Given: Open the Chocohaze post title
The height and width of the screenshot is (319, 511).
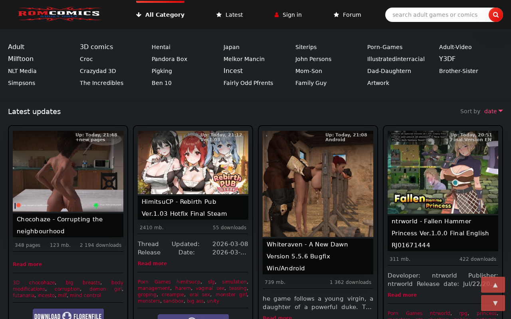Looking at the screenshot, I should coord(60,225).
